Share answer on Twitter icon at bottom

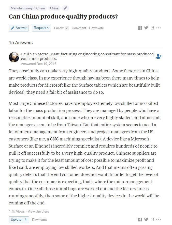(x=146, y=220)
